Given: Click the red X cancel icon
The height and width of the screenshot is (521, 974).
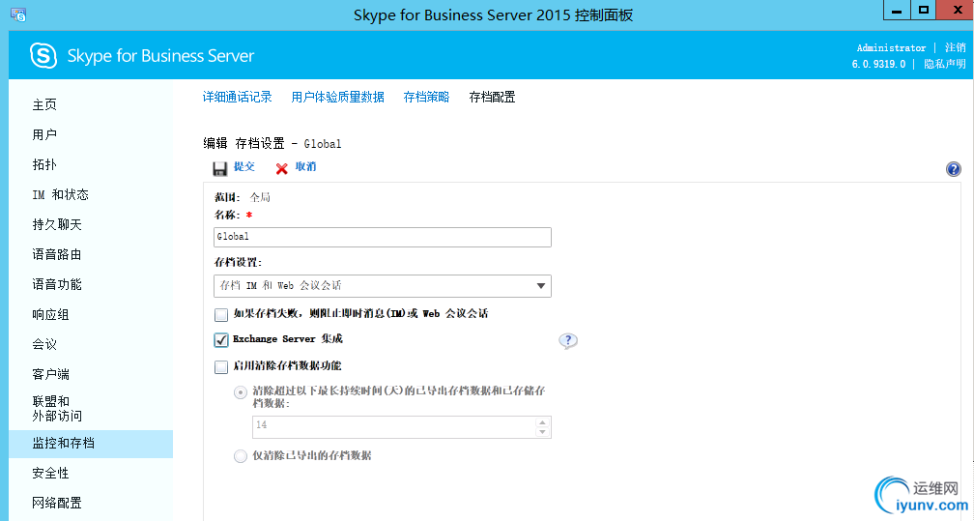Looking at the screenshot, I should (281, 168).
